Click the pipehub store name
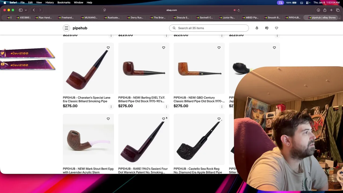Viewport: 343px width, 193px height. click(80, 28)
